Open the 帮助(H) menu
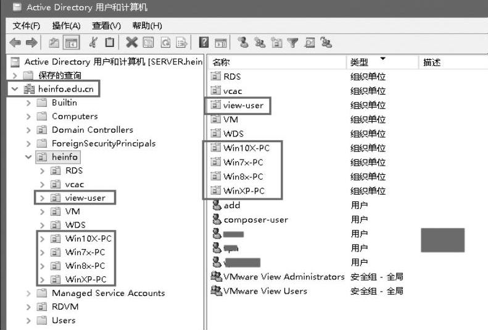This screenshot has width=488, height=330. [147, 25]
